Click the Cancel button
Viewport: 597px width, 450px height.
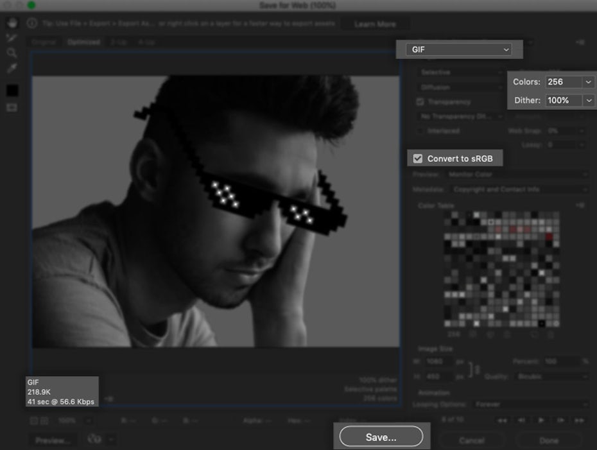pos(471,440)
